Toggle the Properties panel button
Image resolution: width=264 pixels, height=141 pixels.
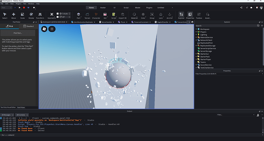click(190, 16)
